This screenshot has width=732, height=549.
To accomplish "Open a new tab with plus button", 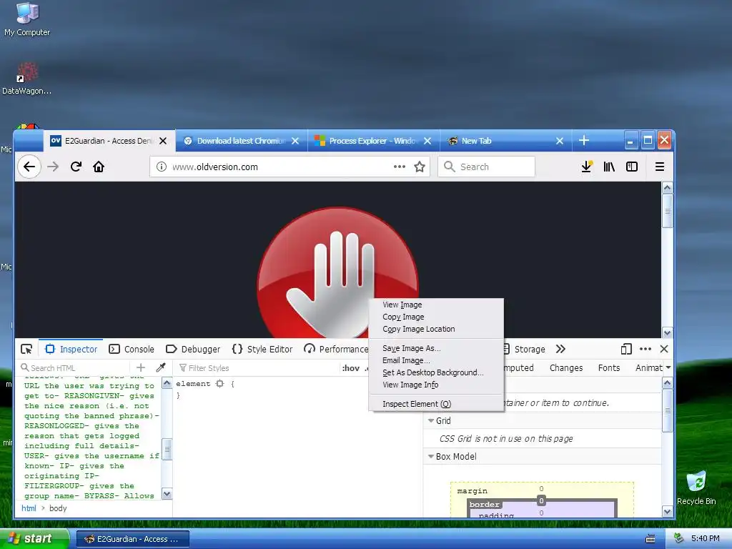I will click(583, 141).
